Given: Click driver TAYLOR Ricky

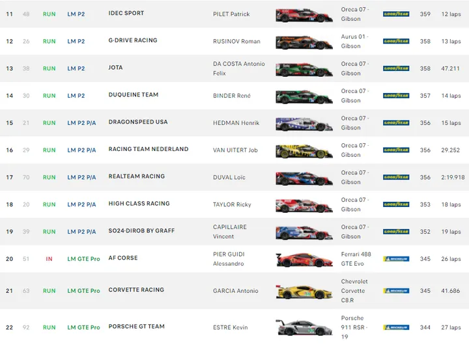Looking at the screenshot, I should (x=232, y=204).
